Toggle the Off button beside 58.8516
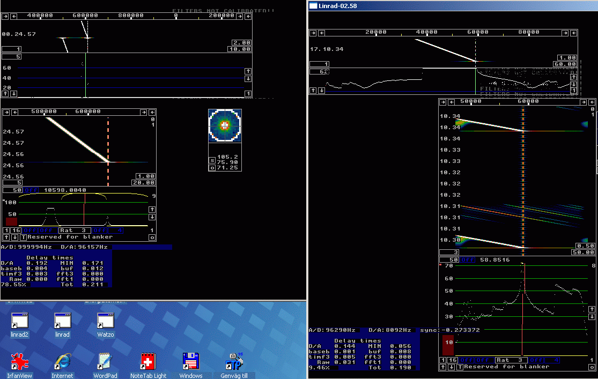Viewport: 598px width, 379px height. [x=468, y=259]
